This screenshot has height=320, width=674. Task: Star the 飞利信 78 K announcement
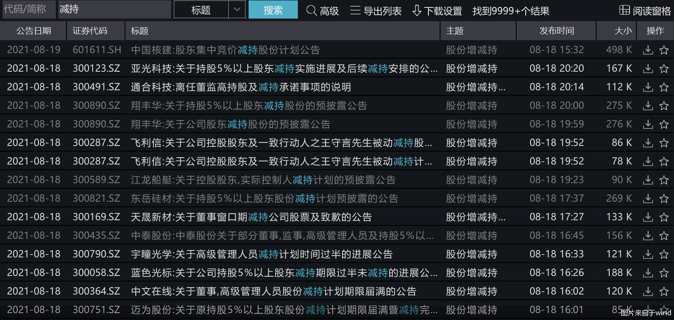[664, 162]
